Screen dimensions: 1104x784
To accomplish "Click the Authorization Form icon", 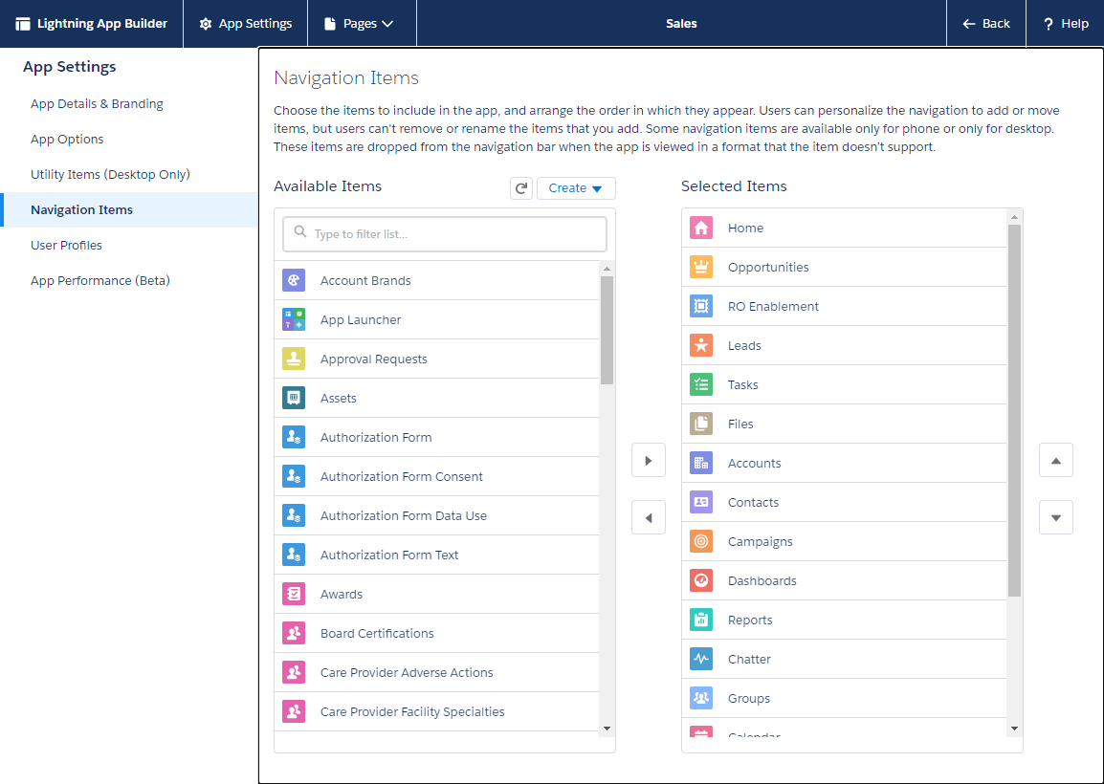I will 294,437.
